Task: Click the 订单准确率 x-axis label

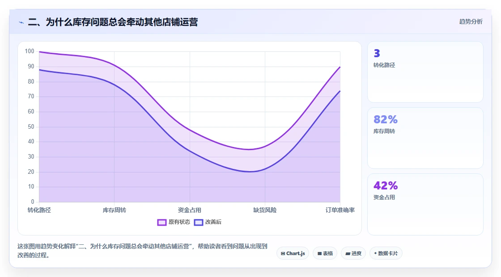Action: pyautogui.click(x=340, y=210)
